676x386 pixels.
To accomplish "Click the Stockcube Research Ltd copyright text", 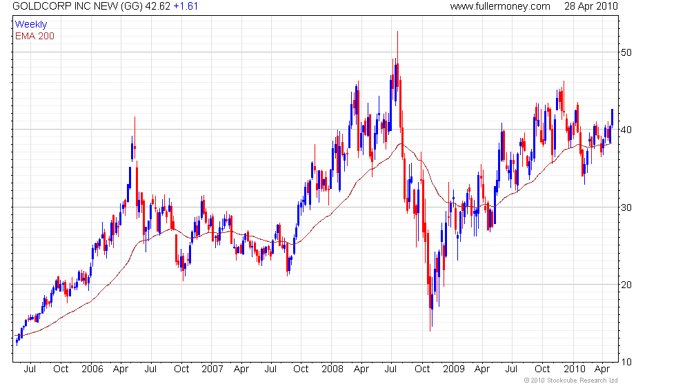I will point(570,380).
